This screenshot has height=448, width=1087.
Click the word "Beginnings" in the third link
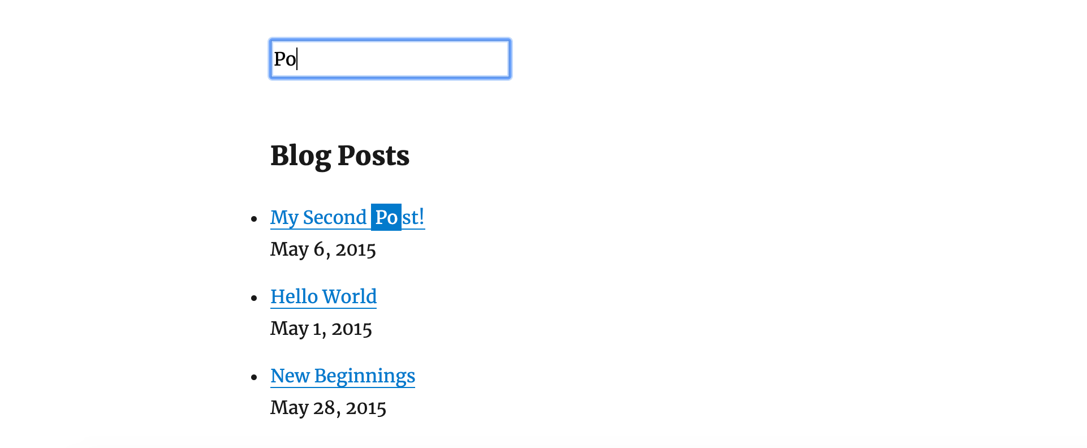click(x=365, y=376)
